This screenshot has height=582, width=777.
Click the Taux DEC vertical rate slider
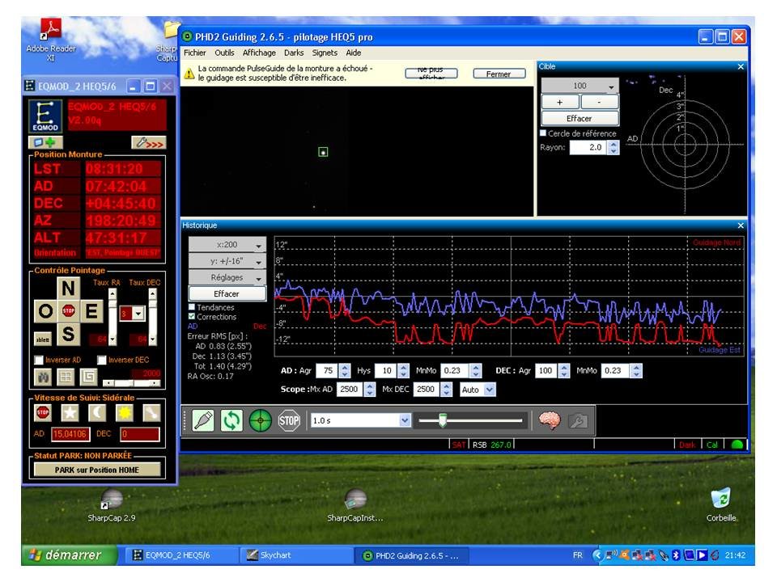[x=152, y=317]
